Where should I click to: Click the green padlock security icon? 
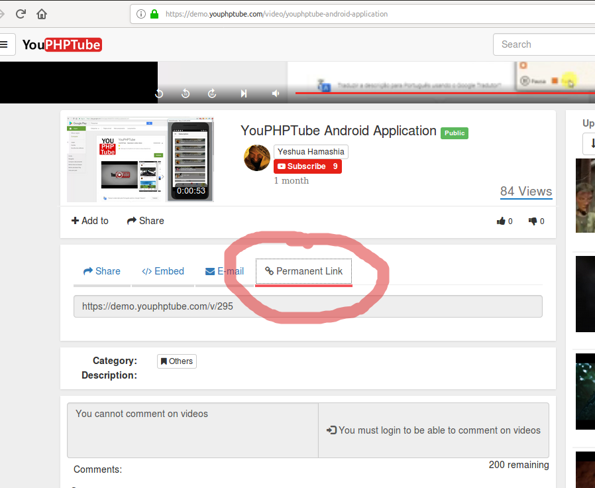pos(154,14)
